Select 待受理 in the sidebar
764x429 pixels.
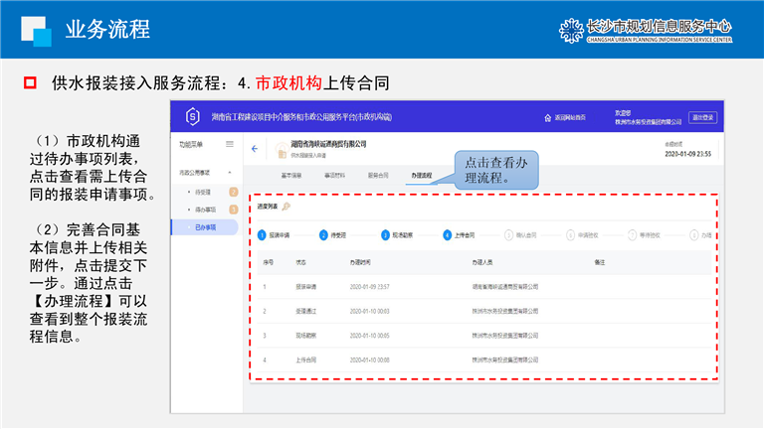coord(202,192)
